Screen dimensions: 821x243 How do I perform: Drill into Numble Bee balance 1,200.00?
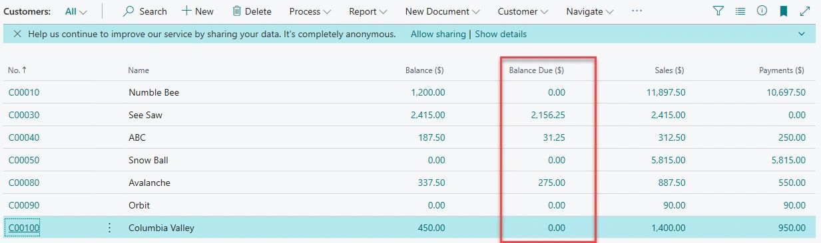click(x=428, y=92)
